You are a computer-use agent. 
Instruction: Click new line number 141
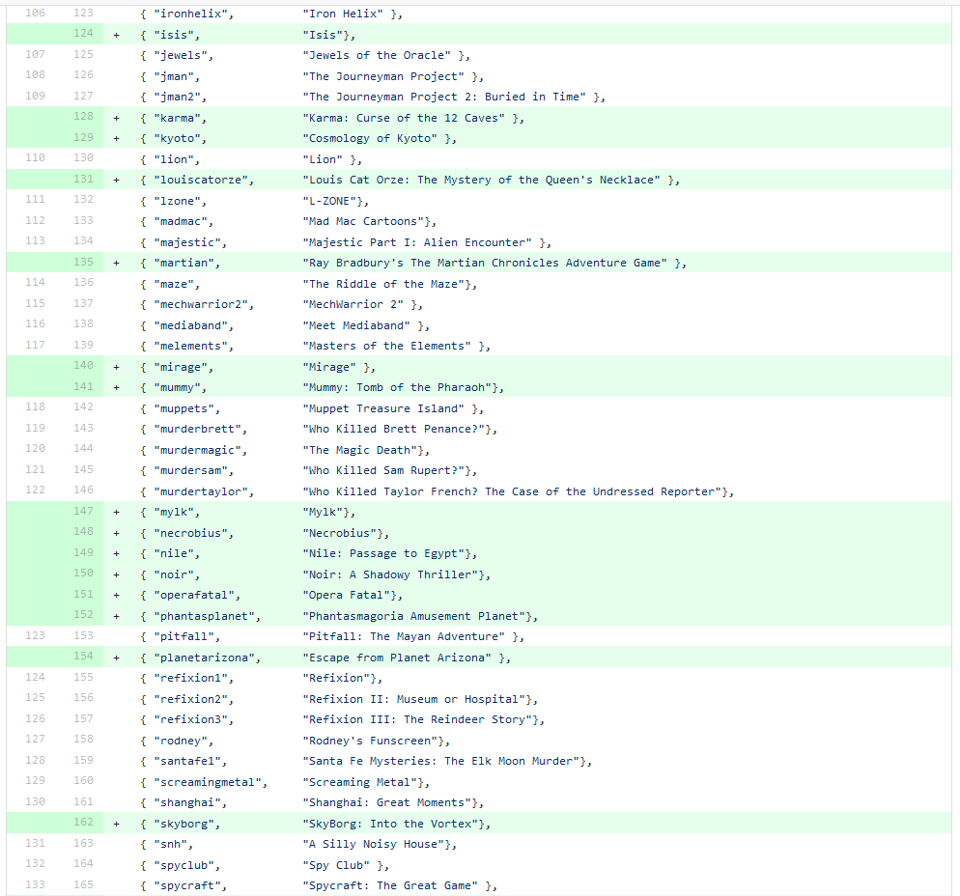point(83,387)
